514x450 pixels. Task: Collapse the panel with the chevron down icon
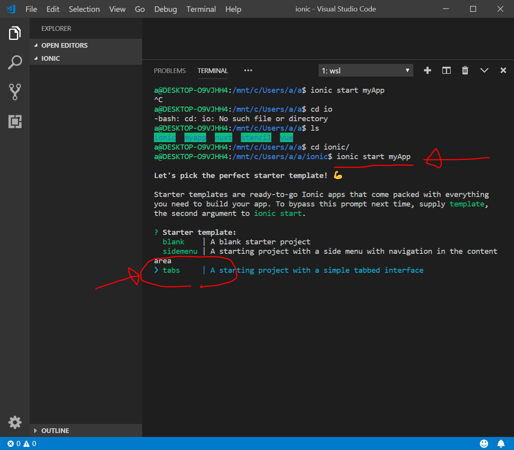click(x=484, y=70)
